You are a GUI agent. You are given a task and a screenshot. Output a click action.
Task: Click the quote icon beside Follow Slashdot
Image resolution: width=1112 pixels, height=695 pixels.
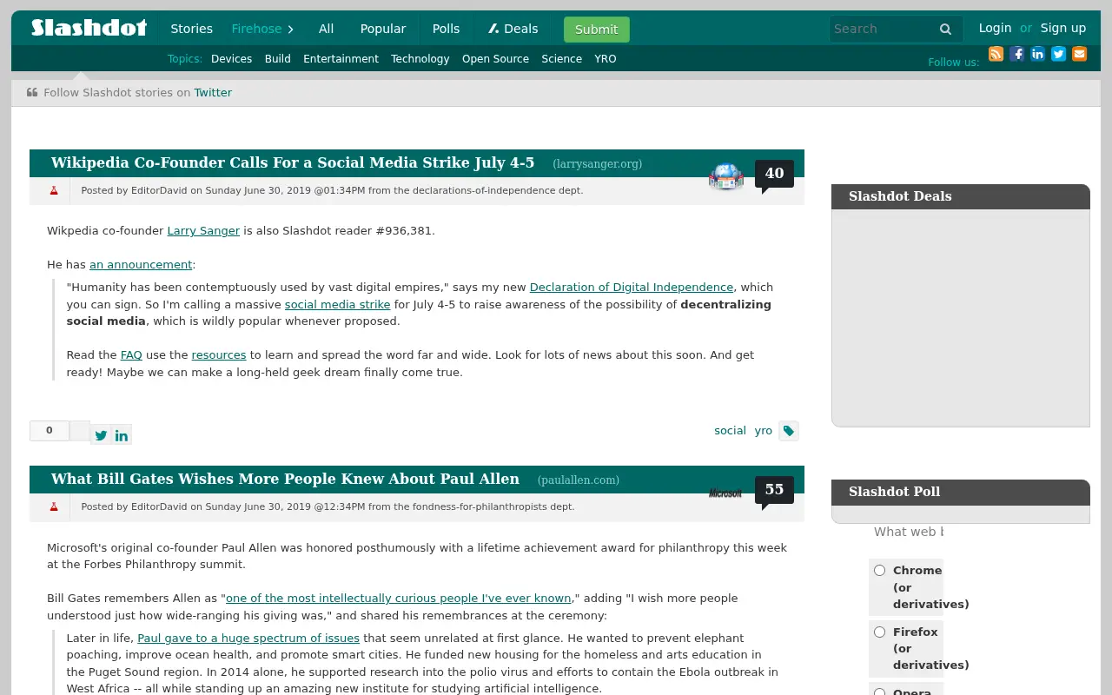pos(32,92)
